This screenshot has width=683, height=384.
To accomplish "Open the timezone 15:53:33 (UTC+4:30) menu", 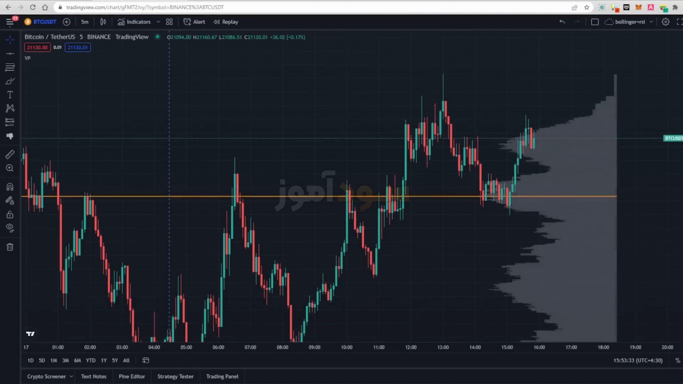I will pos(638,361).
